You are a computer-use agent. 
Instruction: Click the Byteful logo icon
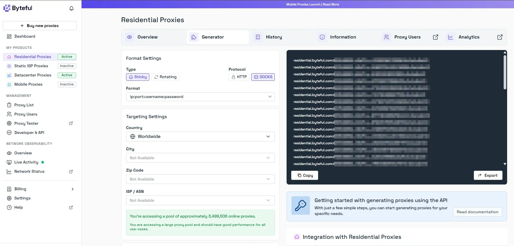[7, 8]
